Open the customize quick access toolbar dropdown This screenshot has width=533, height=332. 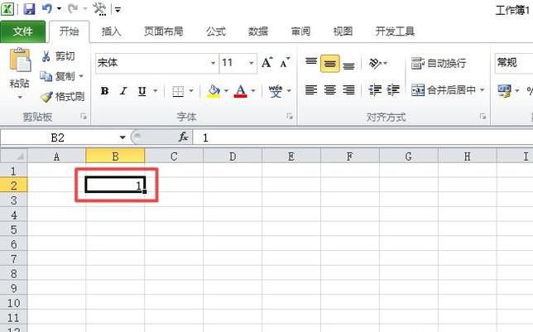118,10
